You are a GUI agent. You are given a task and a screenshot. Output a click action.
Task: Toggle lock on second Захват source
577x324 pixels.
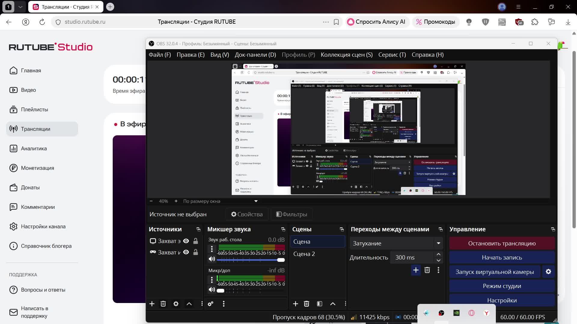coord(195,252)
